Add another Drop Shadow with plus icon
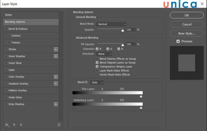 (x=56, y=104)
